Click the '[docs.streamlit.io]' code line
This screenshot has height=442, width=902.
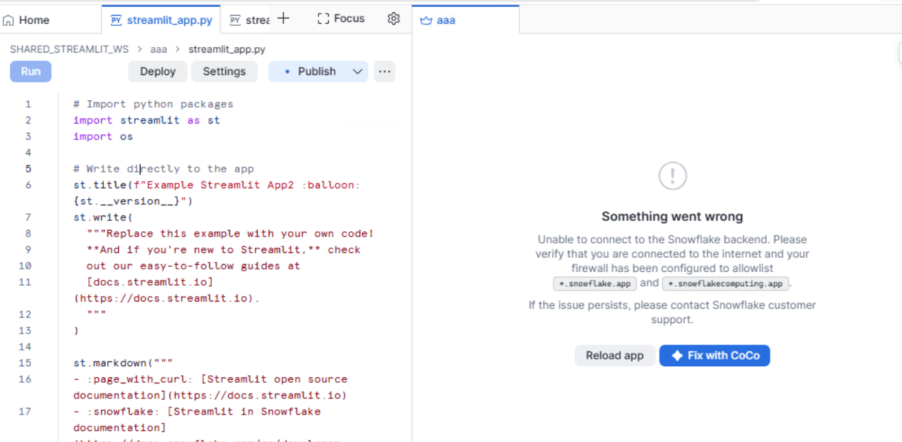click(x=150, y=282)
